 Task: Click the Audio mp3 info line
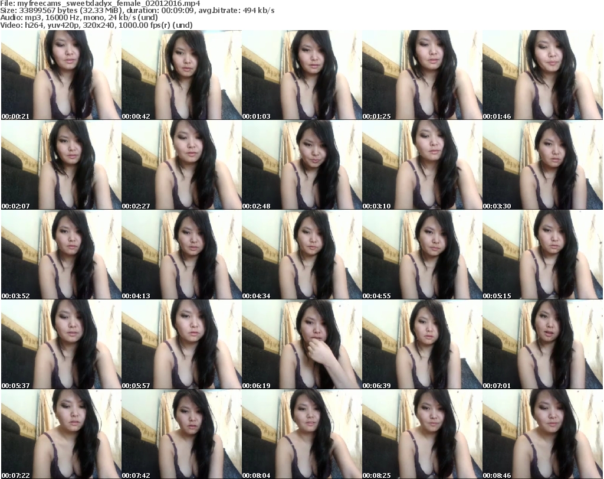pyautogui.click(x=79, y=18)
